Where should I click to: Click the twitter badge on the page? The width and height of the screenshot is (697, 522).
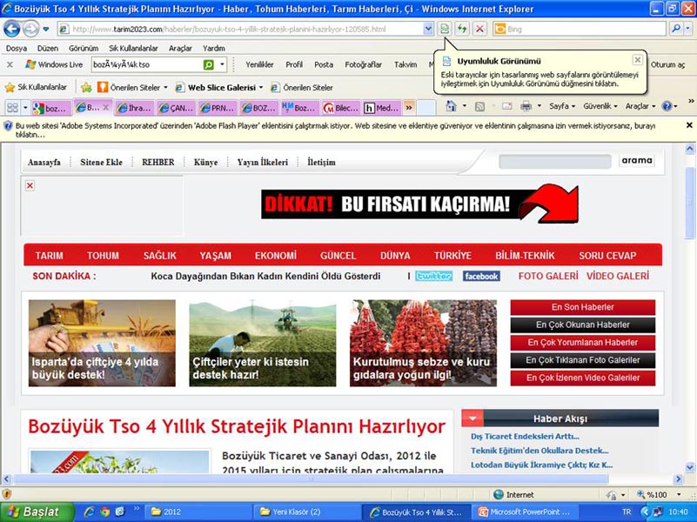point(434,276)
